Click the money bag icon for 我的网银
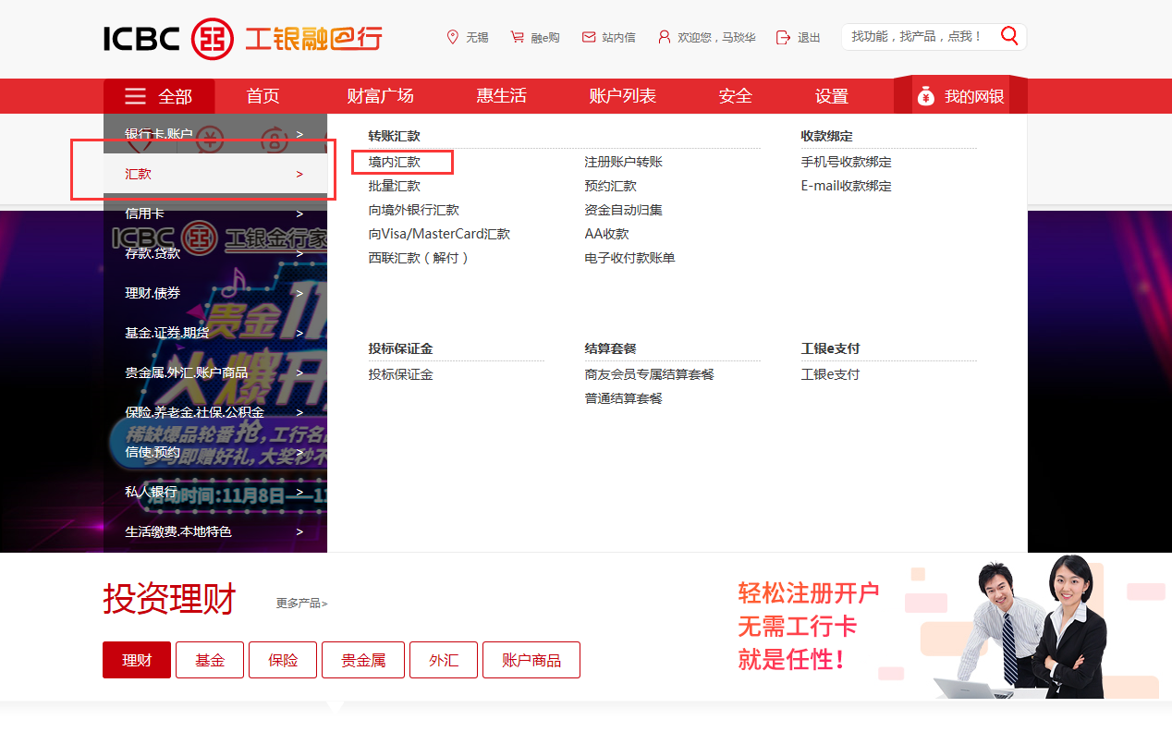Viewport: 1172px width, 732px height. 925,96
